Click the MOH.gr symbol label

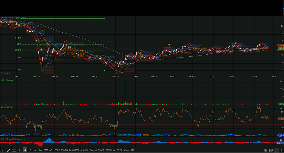tap(10, 17)
